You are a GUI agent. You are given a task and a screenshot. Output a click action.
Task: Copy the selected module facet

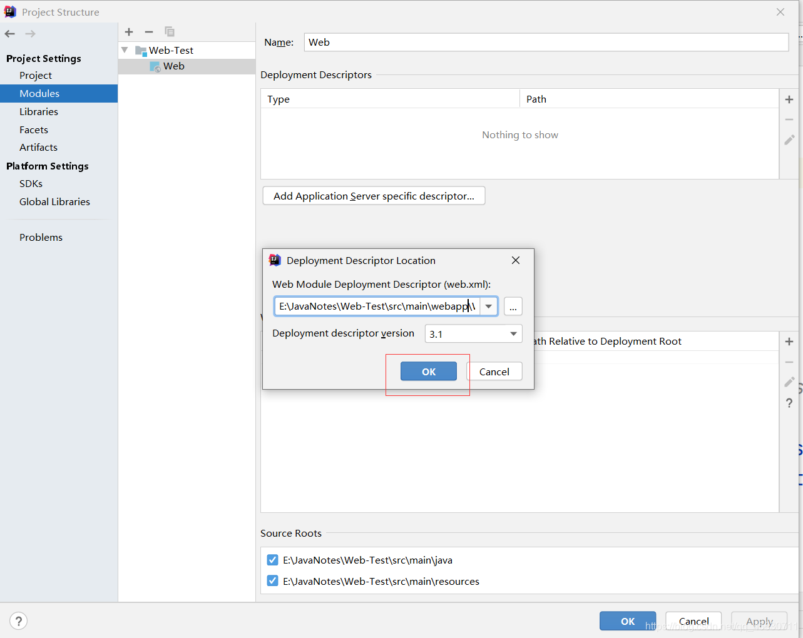pyautogui.click(x=170, y=32)
